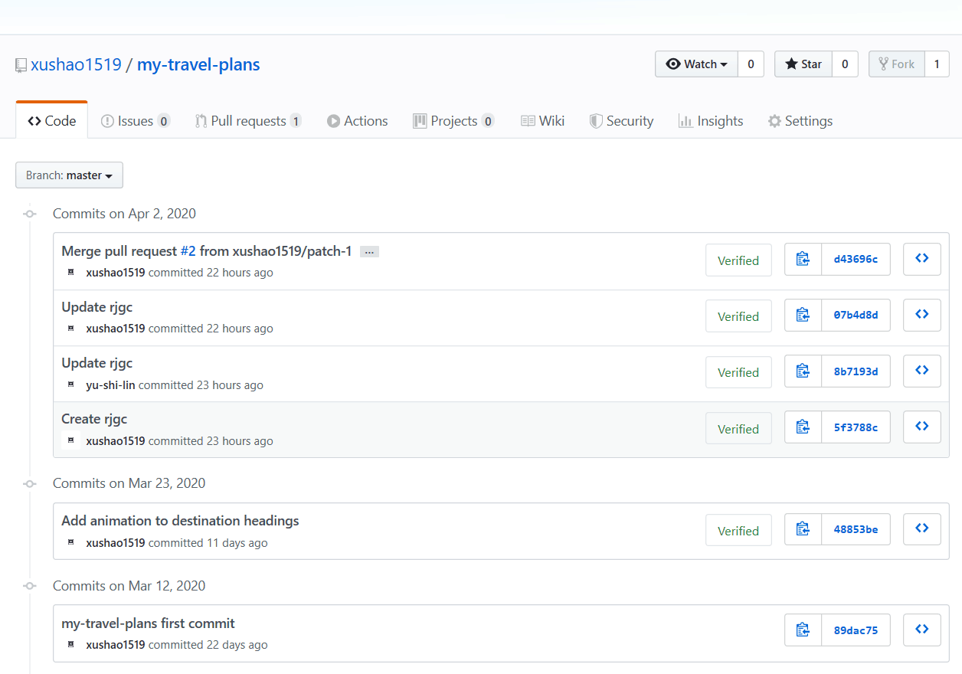Show Verified signature for merge commit d43696c
Image resolution: width=962 pixels, height=674 pixels.
tap(738, 260)
